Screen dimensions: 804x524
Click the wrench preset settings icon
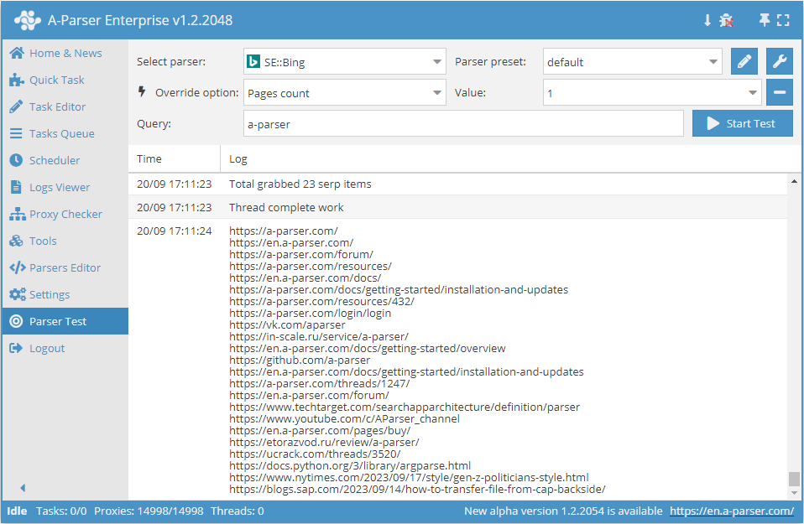coord(779,61)
